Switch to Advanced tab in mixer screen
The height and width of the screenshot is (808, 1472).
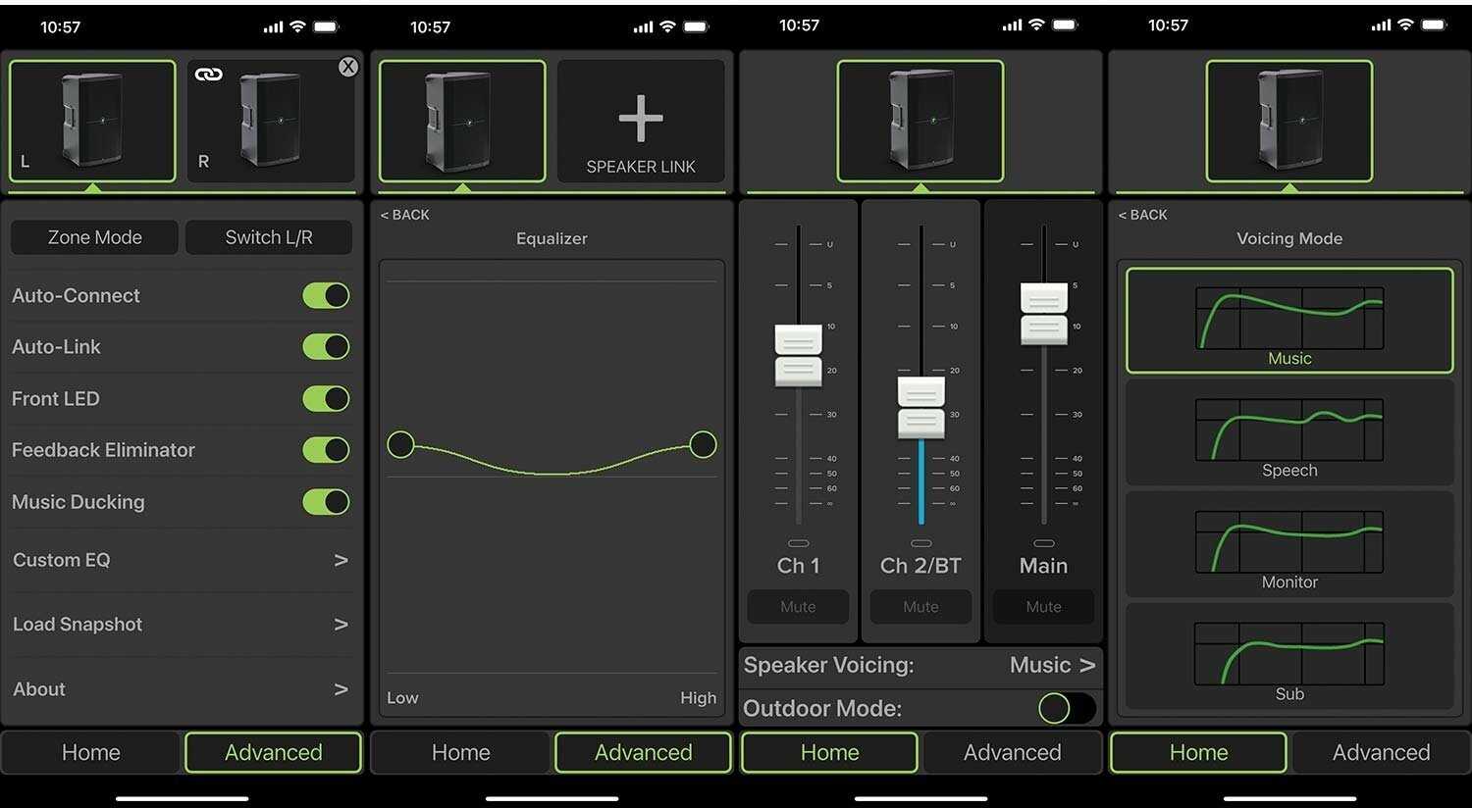pyautogui.click(x=1012, y=752)
